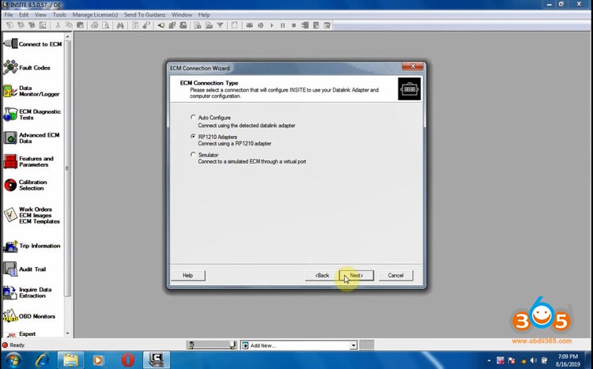The image size is (593, 369).
Task: Open Connect to ECM in sidebar
Action: (x=32, y=44)
